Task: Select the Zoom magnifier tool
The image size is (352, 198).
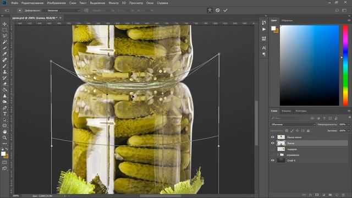Action: coord(4,137)
